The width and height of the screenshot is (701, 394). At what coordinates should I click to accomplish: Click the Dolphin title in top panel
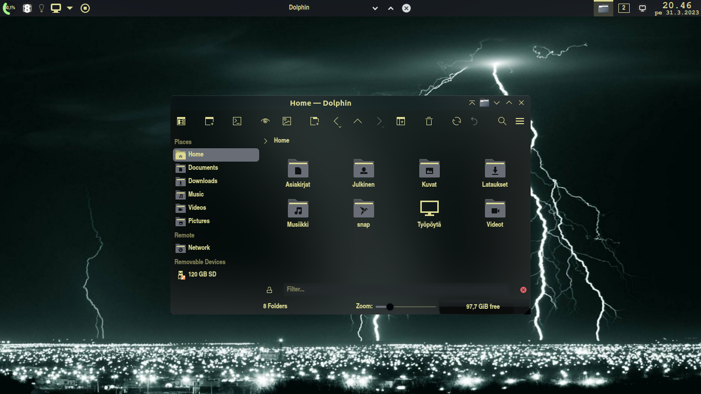tap(299, 8)
